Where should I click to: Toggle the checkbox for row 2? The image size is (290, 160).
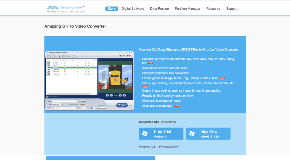[47, 64]
